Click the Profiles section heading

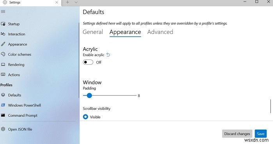[x=6, y=85]
